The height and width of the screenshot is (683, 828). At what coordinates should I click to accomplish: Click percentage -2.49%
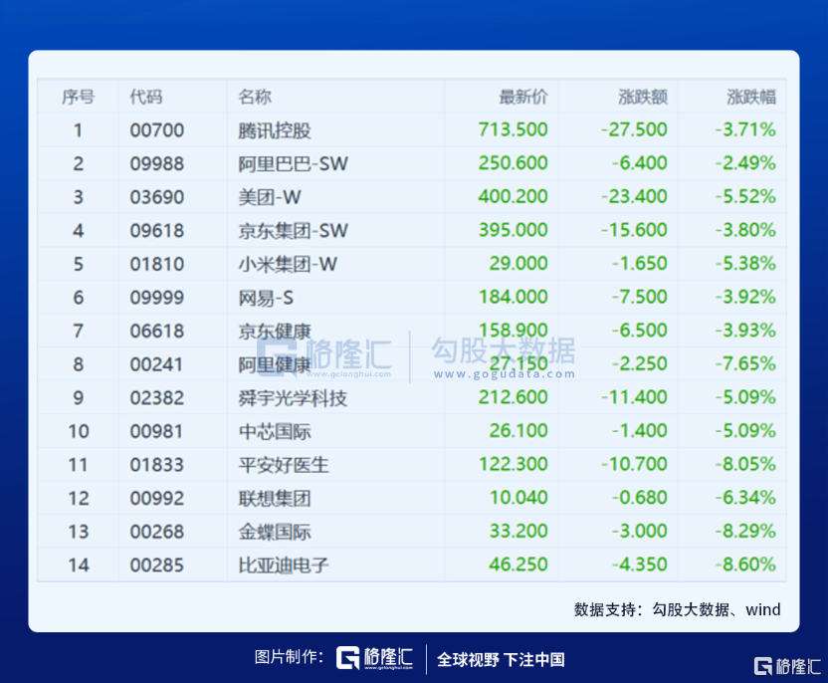coord(745,162)
